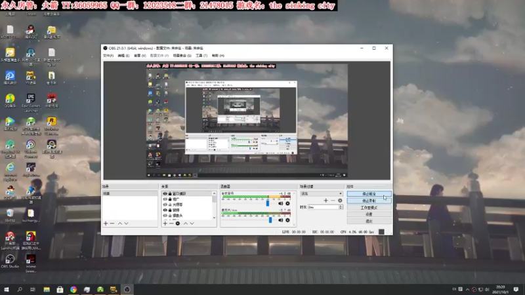Image resolution: width=525 pixels, height=295 pixels.
Task: Remove scene transition with minus icon
Action: click(333, 201)
